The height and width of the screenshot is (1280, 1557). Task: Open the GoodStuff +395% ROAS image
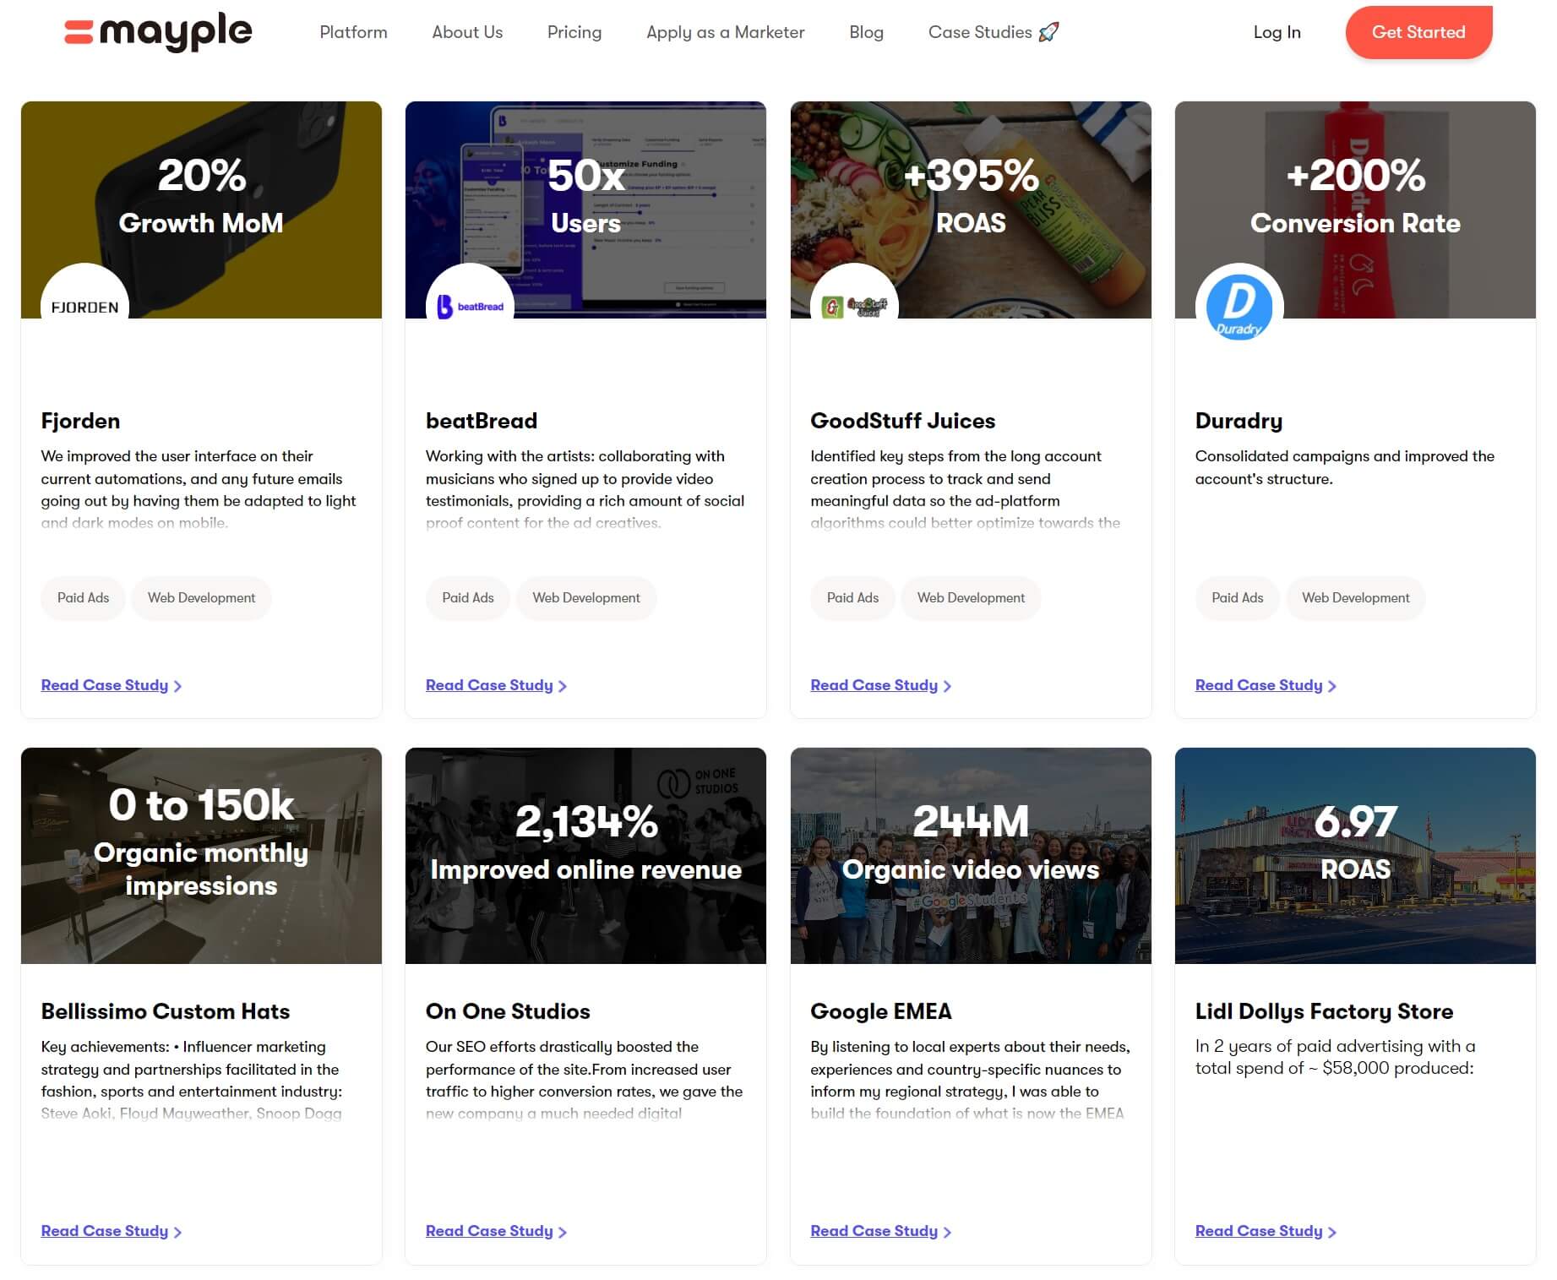pyautogui.click(x=971, y=210)
